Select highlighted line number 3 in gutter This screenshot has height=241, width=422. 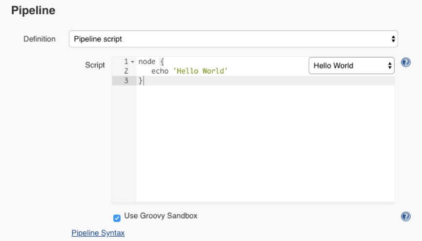(126, 81)
